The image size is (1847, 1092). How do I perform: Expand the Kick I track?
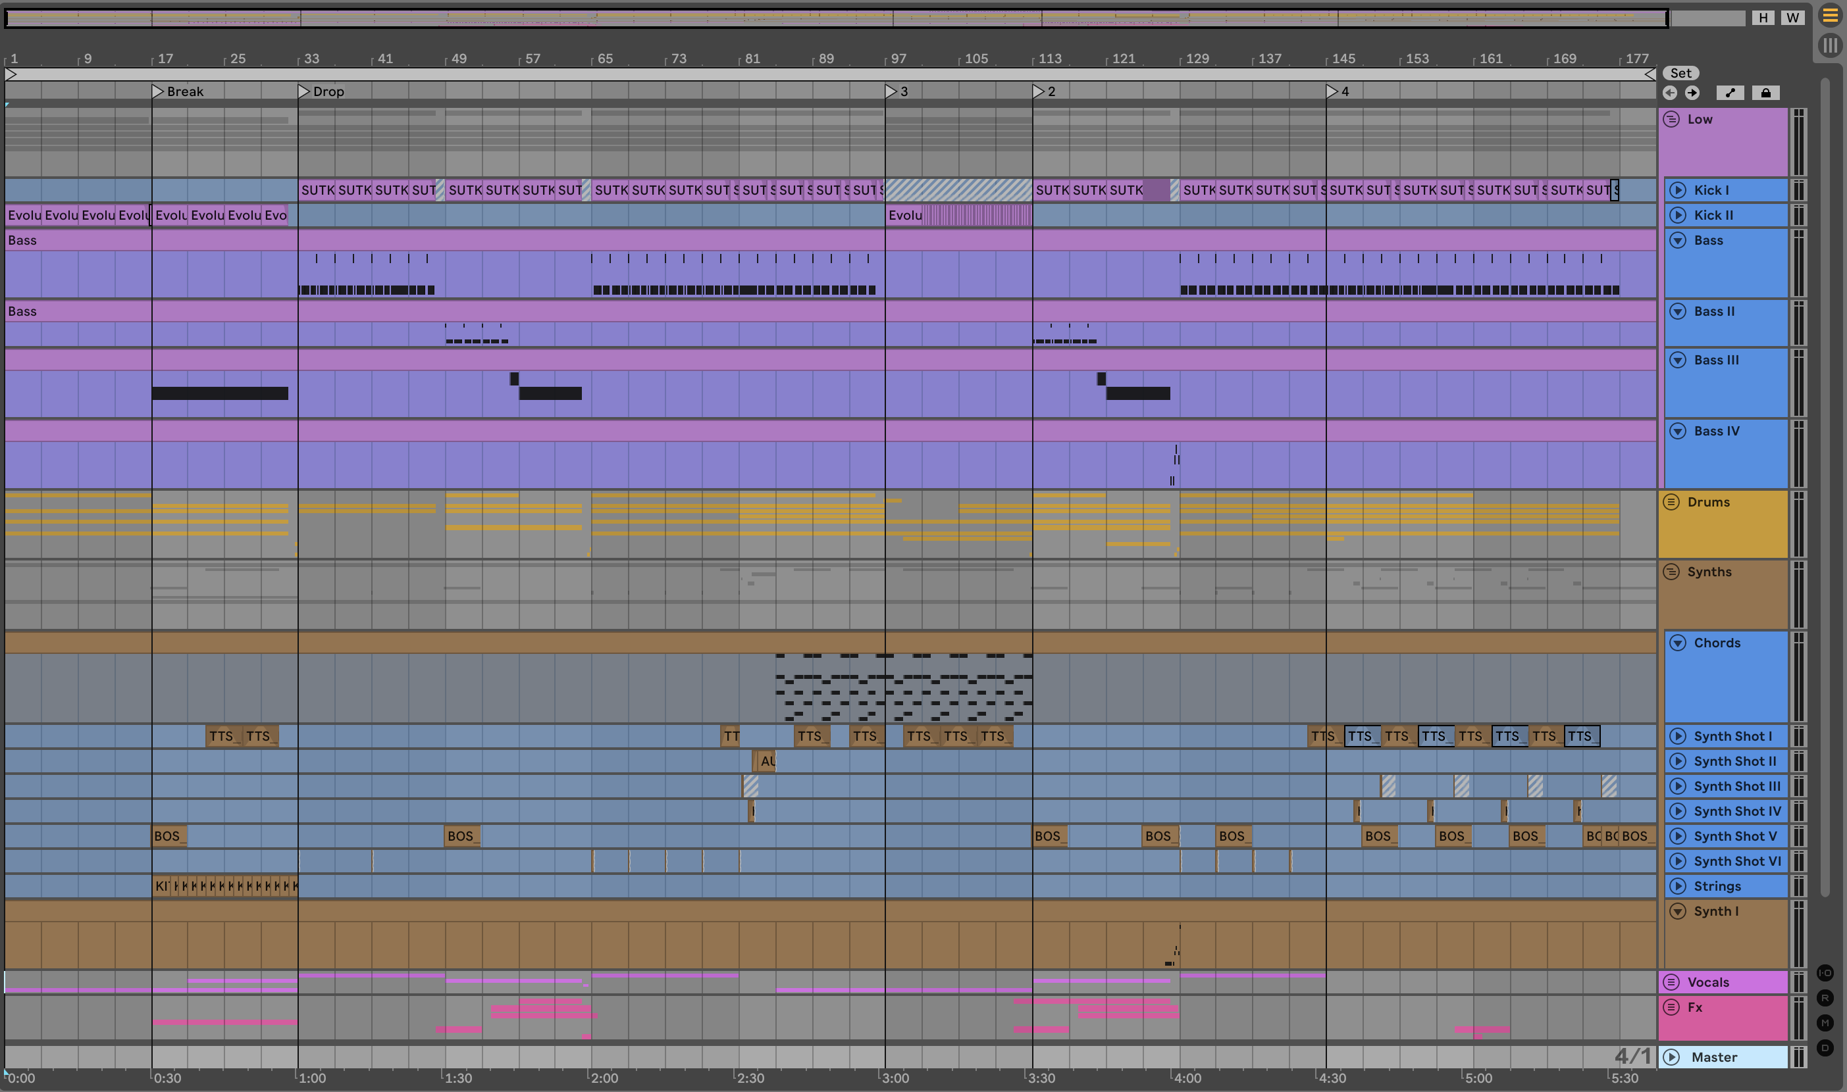tap(1678, 190)
